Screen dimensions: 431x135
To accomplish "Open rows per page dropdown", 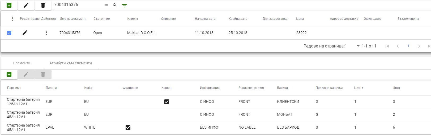I will [358, 46].
